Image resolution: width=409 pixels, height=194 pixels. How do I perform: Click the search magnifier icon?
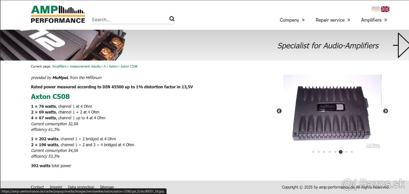pyautogui.click(x=172, y=19)
